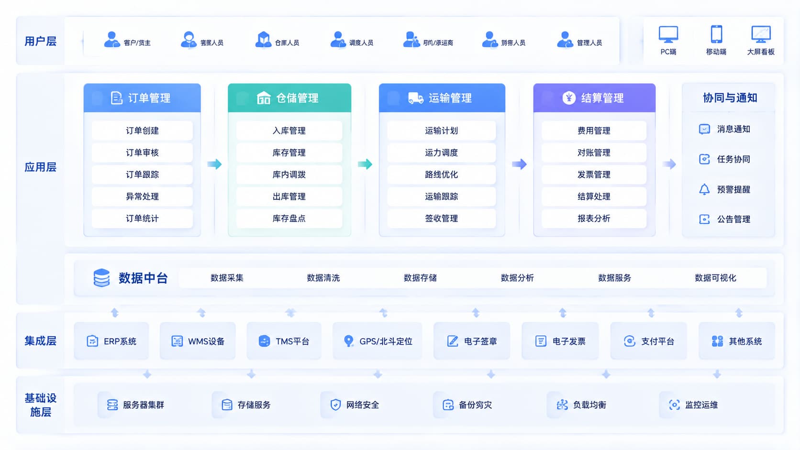Click the PC端 monitor icon

(x=668, y=34)
